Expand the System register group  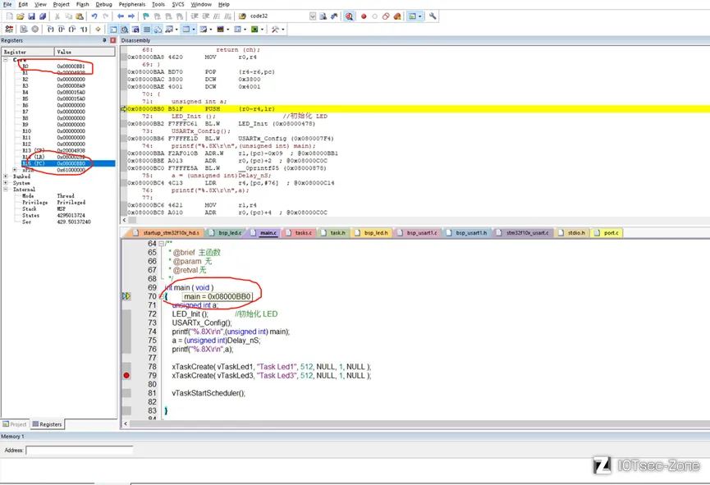pyautogui.click(x=6, y=183)
